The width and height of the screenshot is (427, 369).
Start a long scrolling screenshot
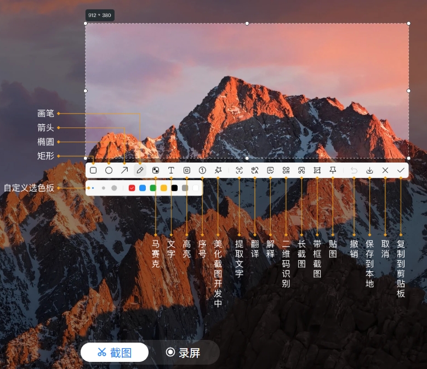[x=301, y=170]
